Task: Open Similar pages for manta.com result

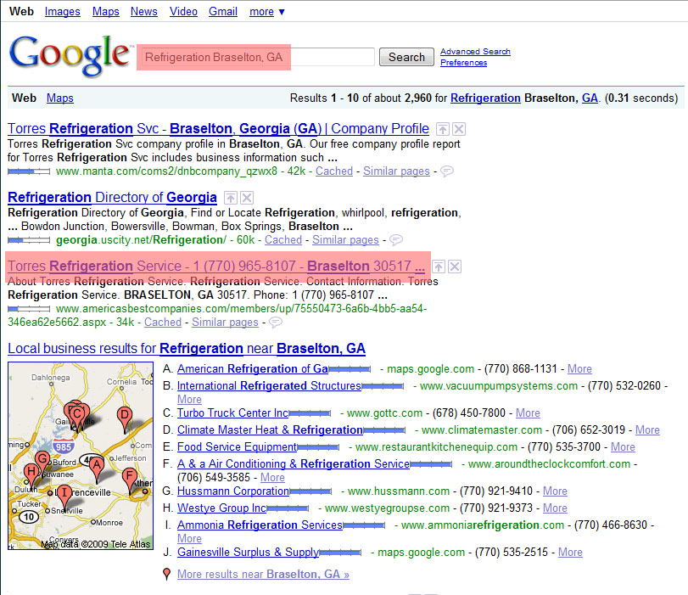Action: (396, 171)
